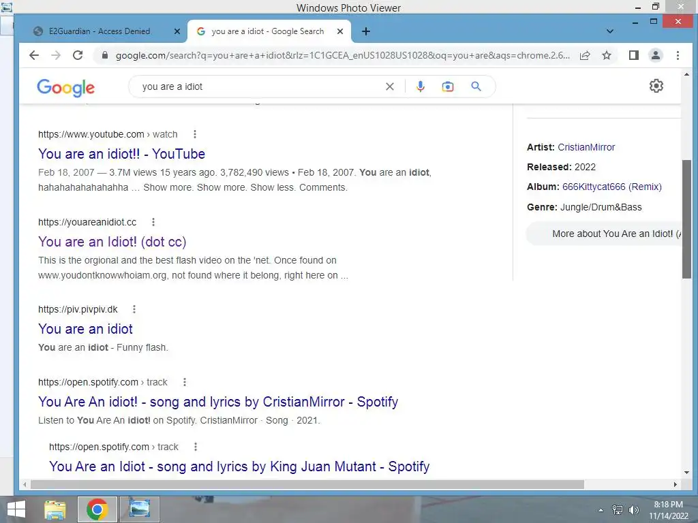Click the https://www.youtube.com › watch URL text

click(x=108, y=134)
